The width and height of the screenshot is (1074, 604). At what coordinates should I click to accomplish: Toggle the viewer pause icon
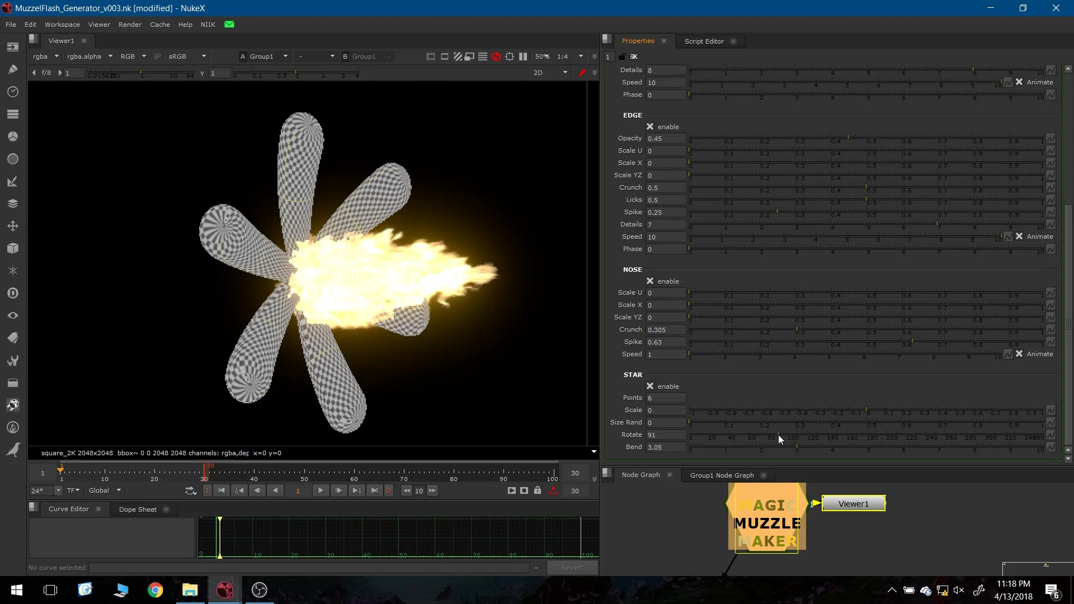tap(523, 56)
